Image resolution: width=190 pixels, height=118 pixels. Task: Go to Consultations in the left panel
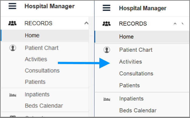pos(42,71)
